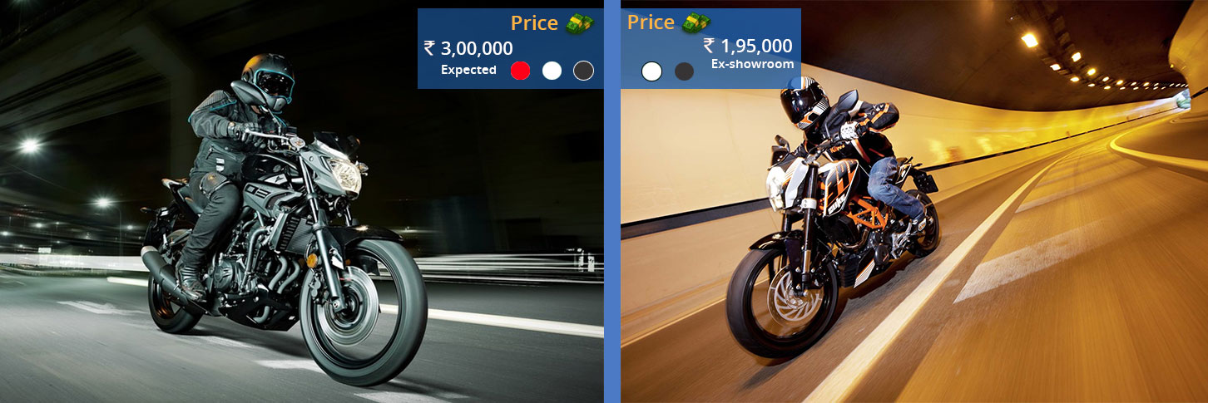Click the blue vertical divider between photos
1208x403 pixels.
click(611, 201)
